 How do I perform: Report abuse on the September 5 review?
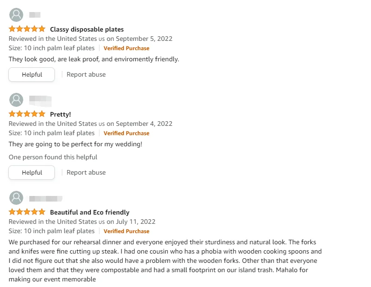86,74
